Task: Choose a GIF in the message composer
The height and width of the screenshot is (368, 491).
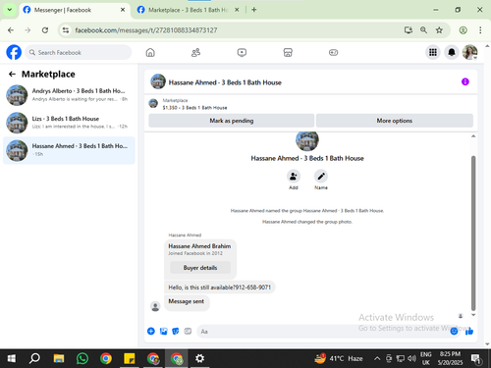Action: (x=188, y=332)
